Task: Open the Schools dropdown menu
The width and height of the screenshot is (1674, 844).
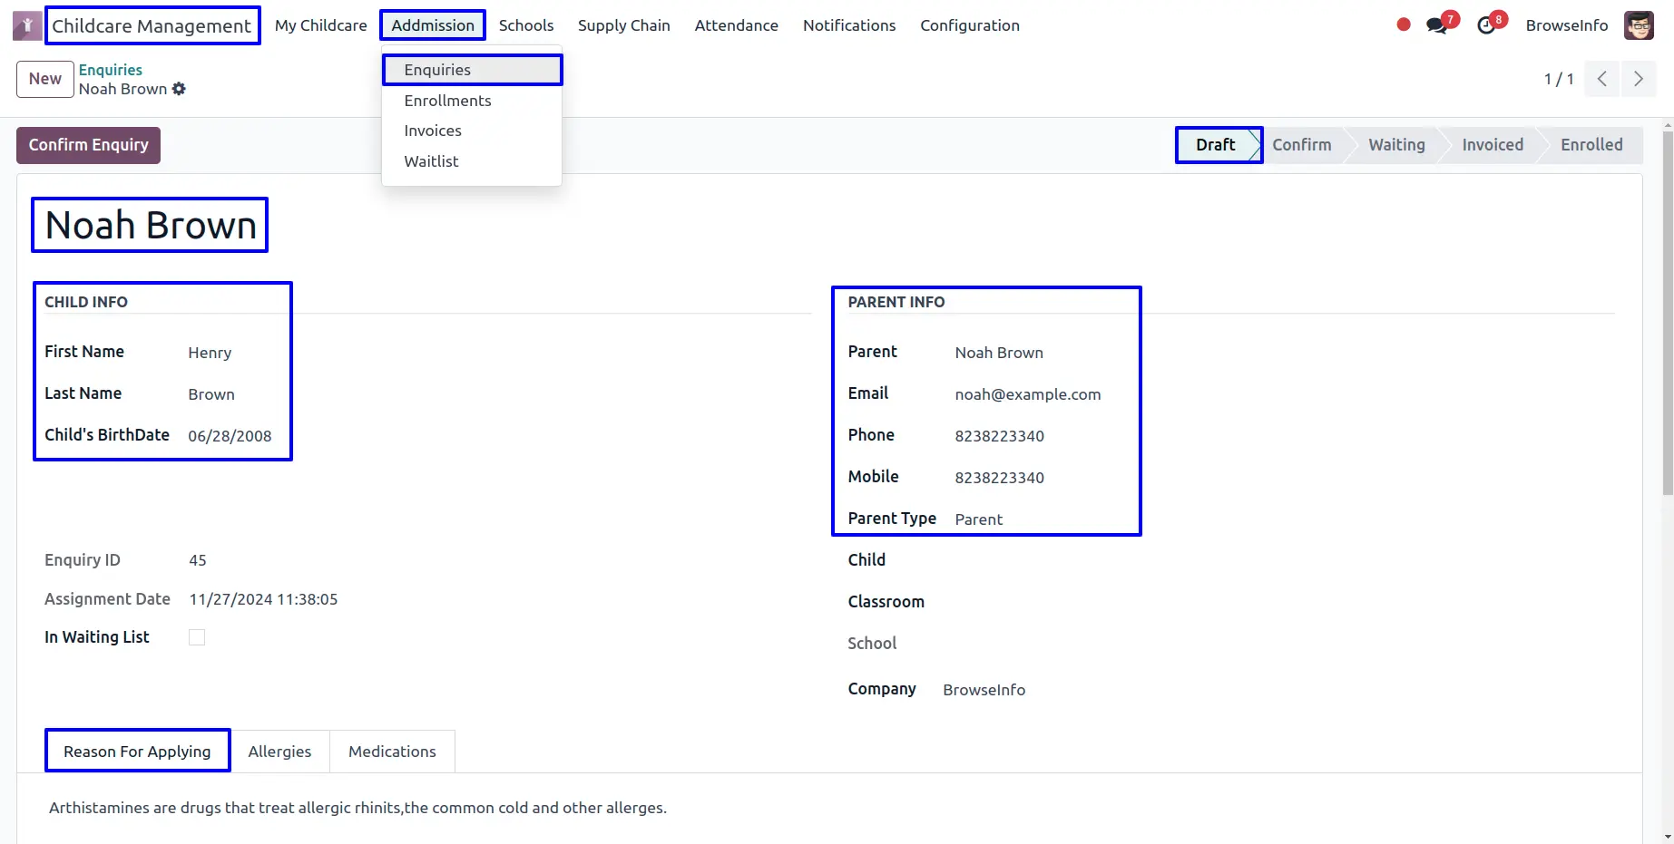Action: coord(526,25)
